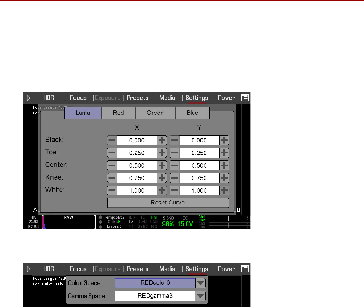Select the Toe Y input field

pyautogui.click(x=199, y=153)
